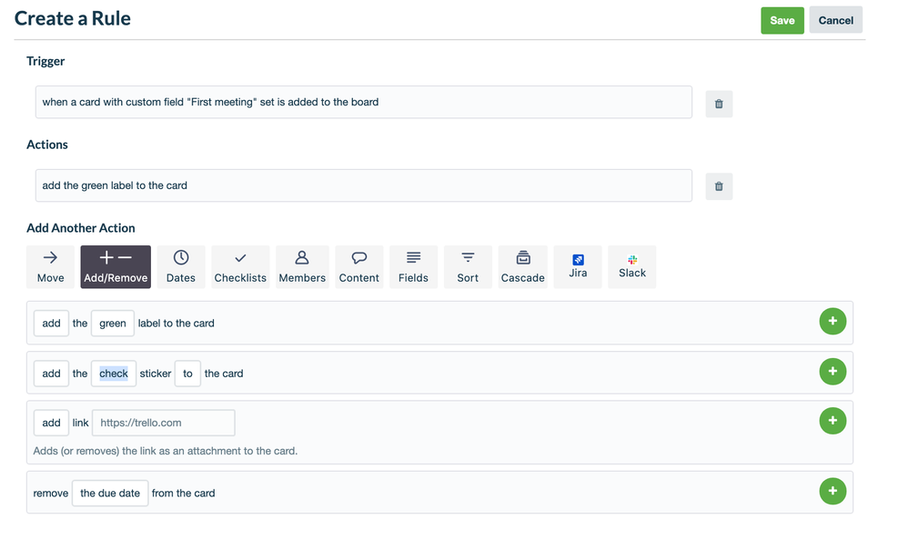This screenshot has width=909, height=549.
Task: Delete the trigger with the trash icon
Action: click(x=718, y=103)
